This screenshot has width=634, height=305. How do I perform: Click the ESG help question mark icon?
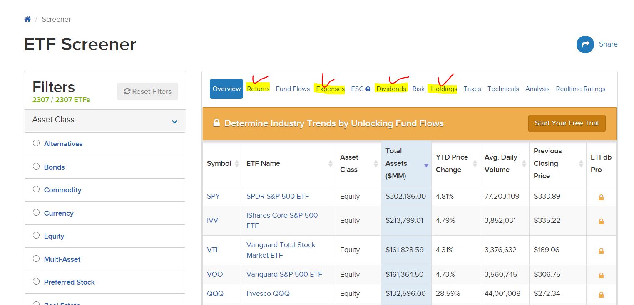coord(368,89)
